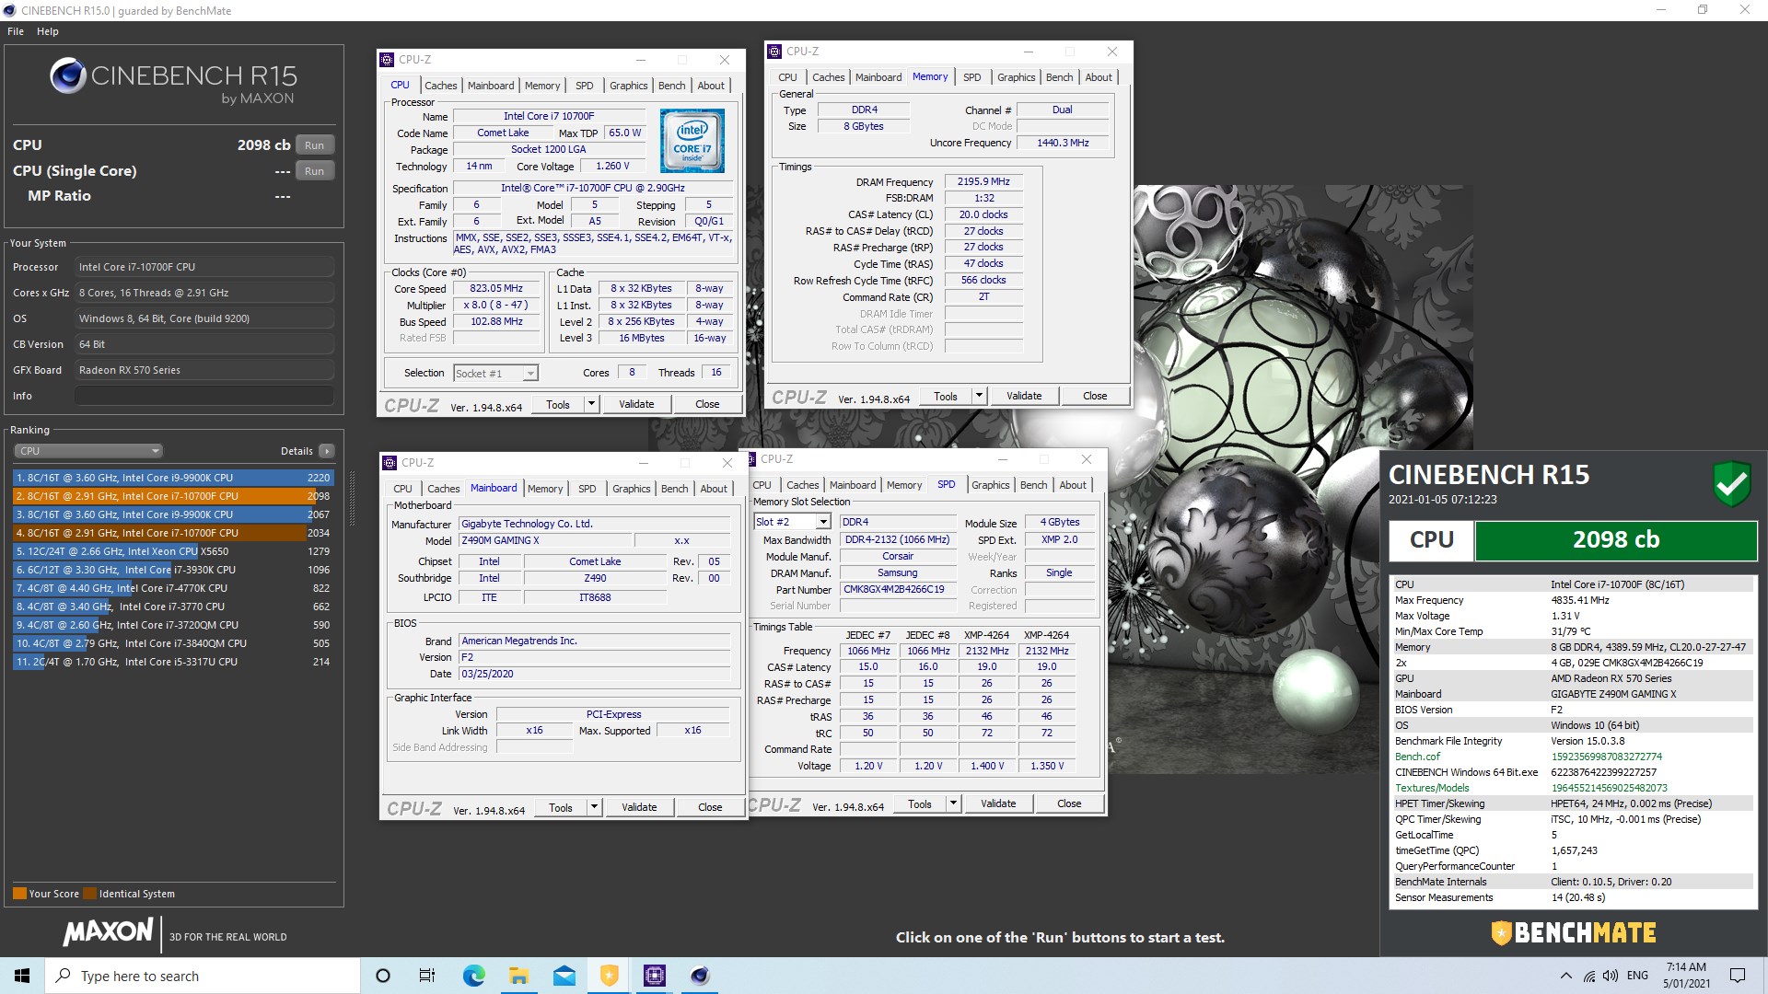Click Validate in the CPU window
Viewport: 1768px width, 994px height.
point(636,404)
